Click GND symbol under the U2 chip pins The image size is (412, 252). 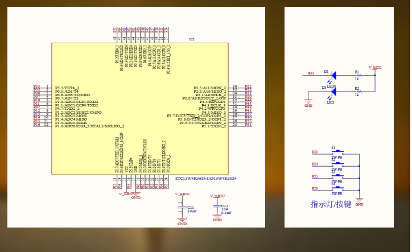click(136, 196)
